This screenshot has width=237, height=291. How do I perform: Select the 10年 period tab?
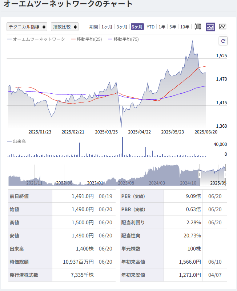tap(185, 27)
